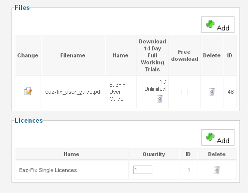Click the EazFix User Guide name cell
248x193 pixels.
[x=117, y=92]
